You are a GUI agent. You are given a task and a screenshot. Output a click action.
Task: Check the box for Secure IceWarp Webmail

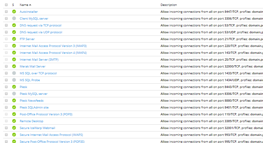[6, 128]
